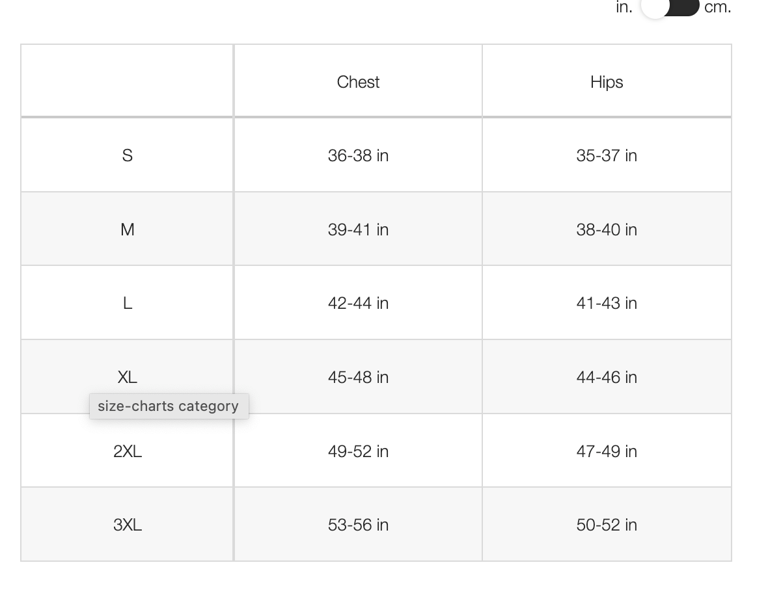Click the 3XL size row label
This screenshot has height=606, width=768.
click(128, 525)
